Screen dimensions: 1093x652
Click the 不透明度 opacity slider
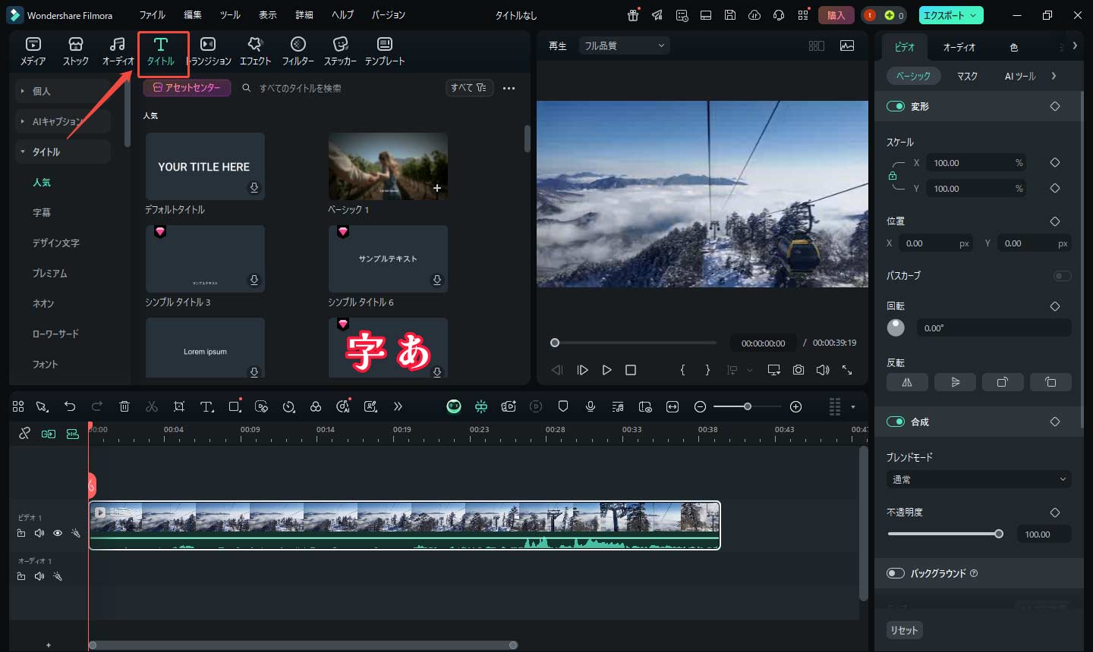(x=943, y=534)
